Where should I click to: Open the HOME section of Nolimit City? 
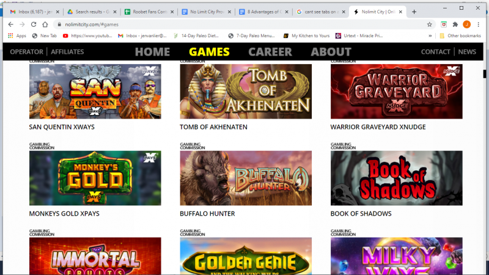tap(152, 52)
